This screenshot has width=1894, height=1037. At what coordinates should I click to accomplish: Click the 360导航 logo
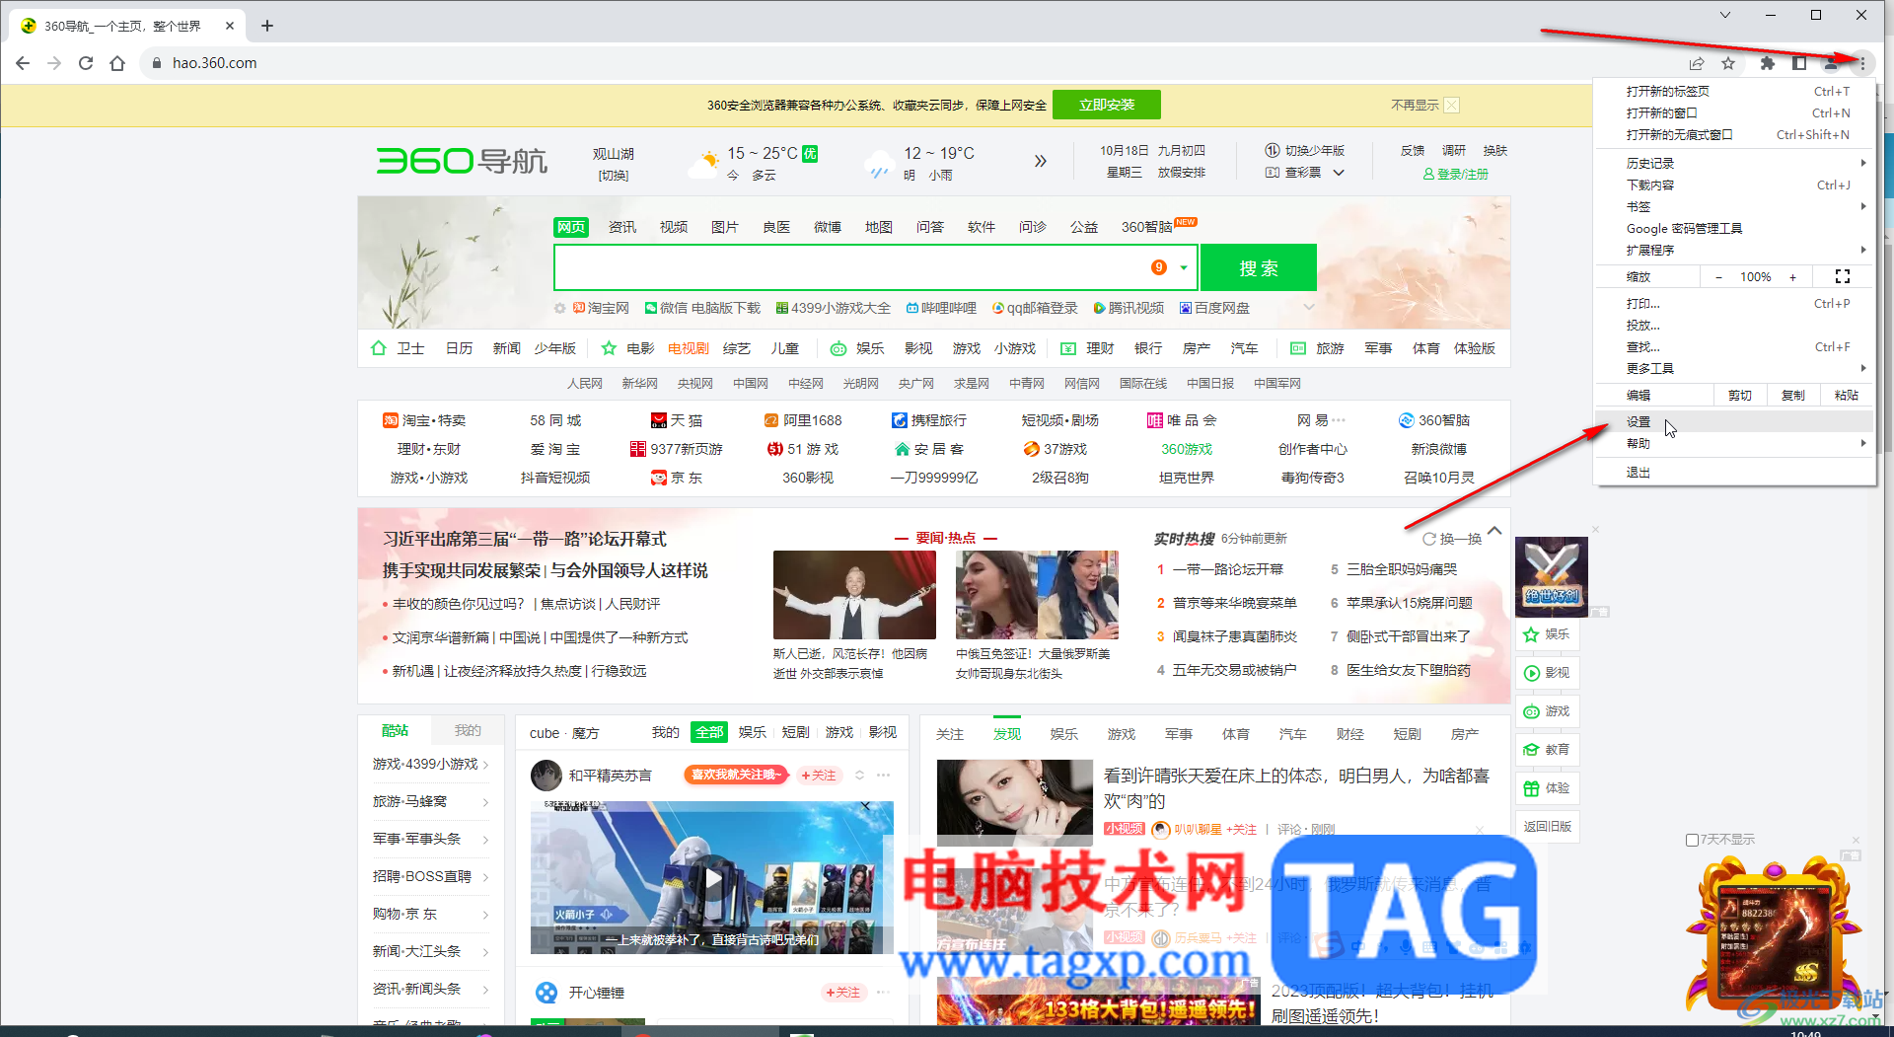tap(462, 161)
